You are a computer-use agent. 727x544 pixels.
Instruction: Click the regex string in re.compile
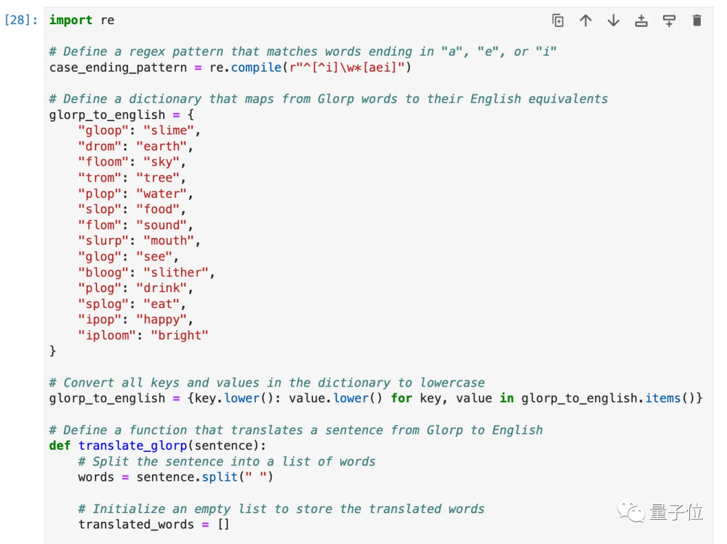click(345, 68)
